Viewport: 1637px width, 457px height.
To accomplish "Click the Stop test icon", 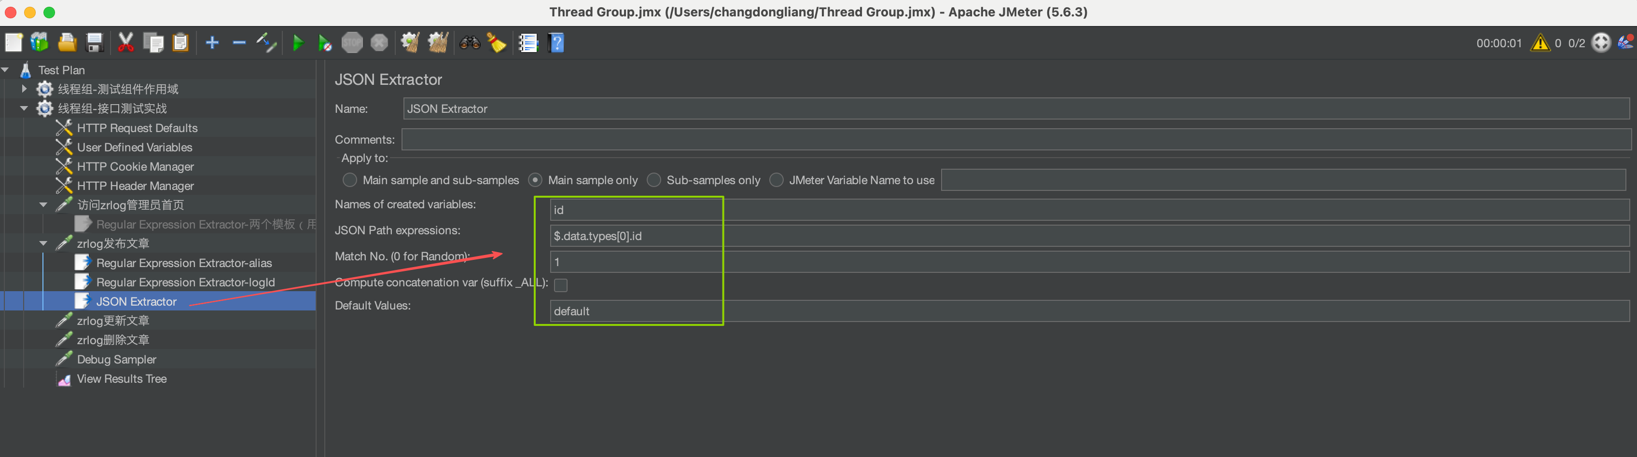I will (352, 43).
